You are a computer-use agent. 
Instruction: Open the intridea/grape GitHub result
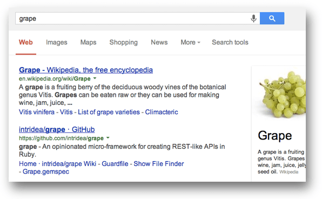pyautogui.click(x=57, y=130)
